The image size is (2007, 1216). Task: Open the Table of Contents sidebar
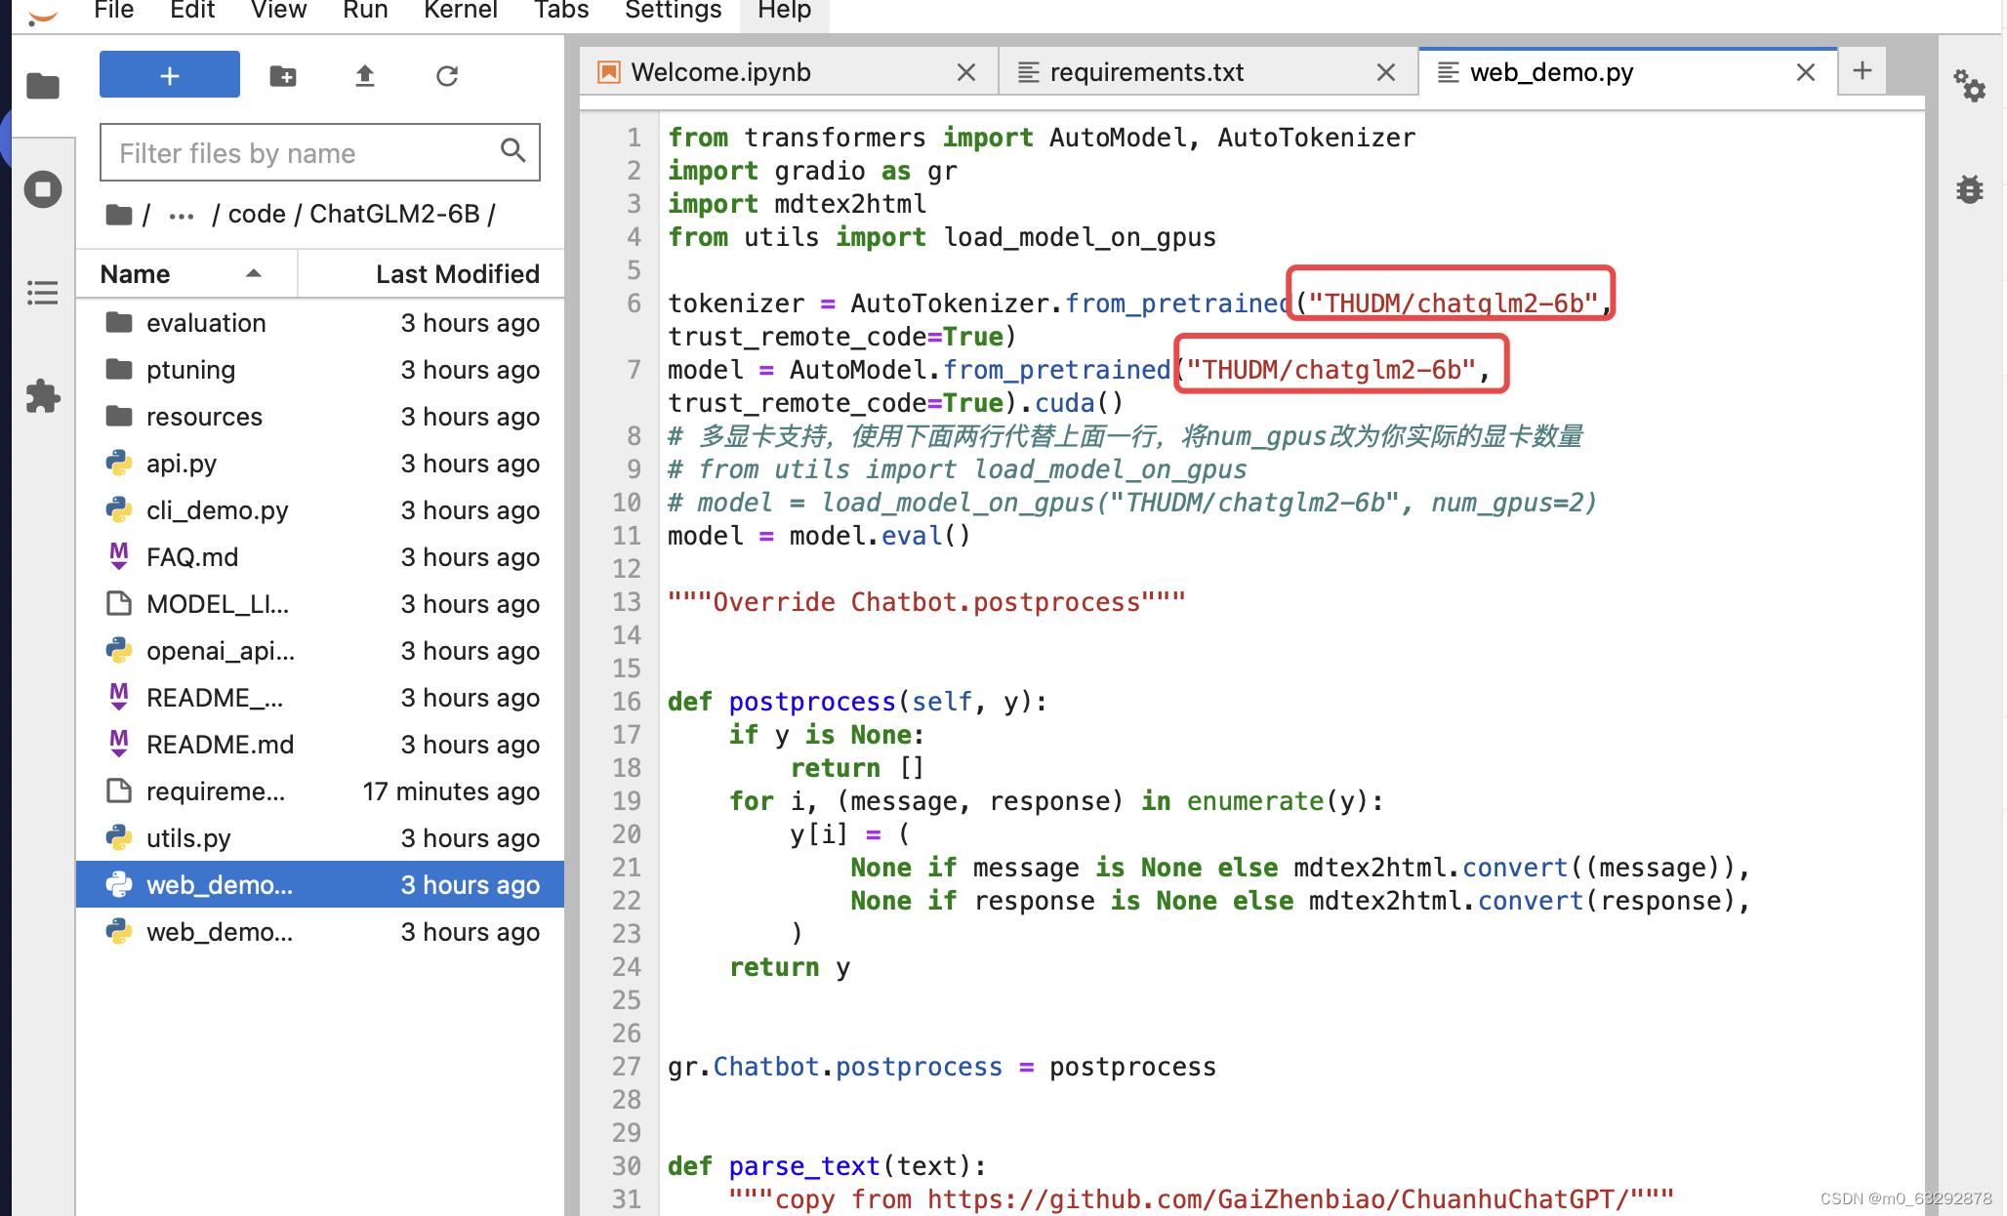pos(43,293)
